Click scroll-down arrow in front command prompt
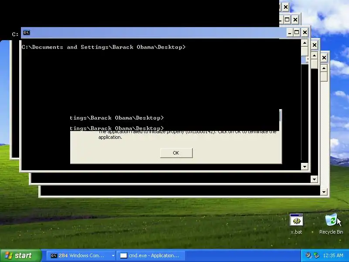The height and width of the screenshot is (262, 349). tap(305, 166)
